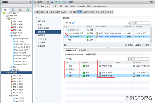Collapse the vSAN monitor side menu
Image resolution: width=155 pixels, height=103 pixels.
(36, 17)
